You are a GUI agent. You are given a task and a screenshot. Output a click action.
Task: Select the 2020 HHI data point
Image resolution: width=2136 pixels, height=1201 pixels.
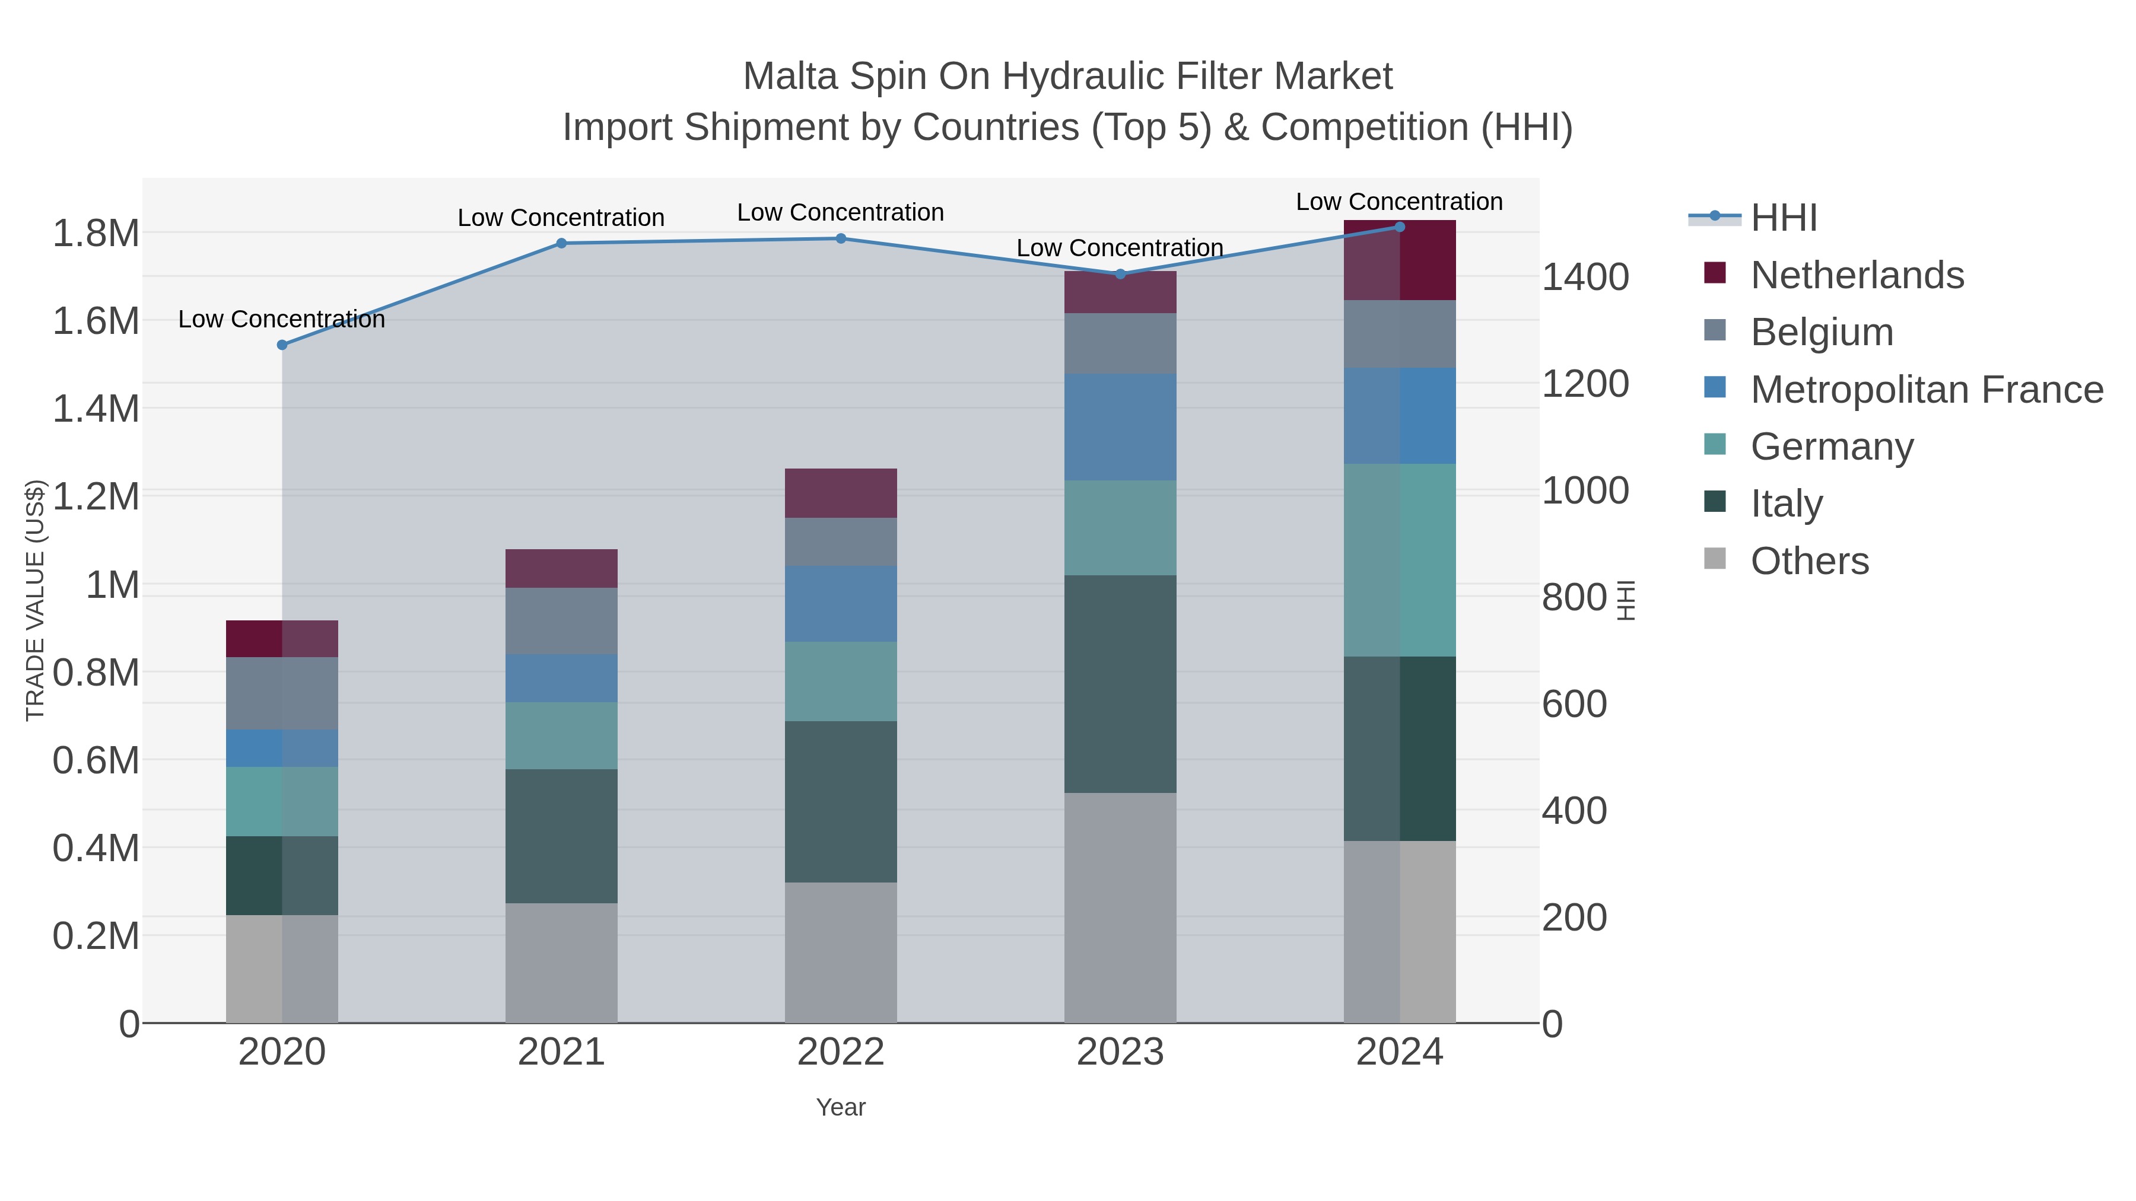pos(282,345)
